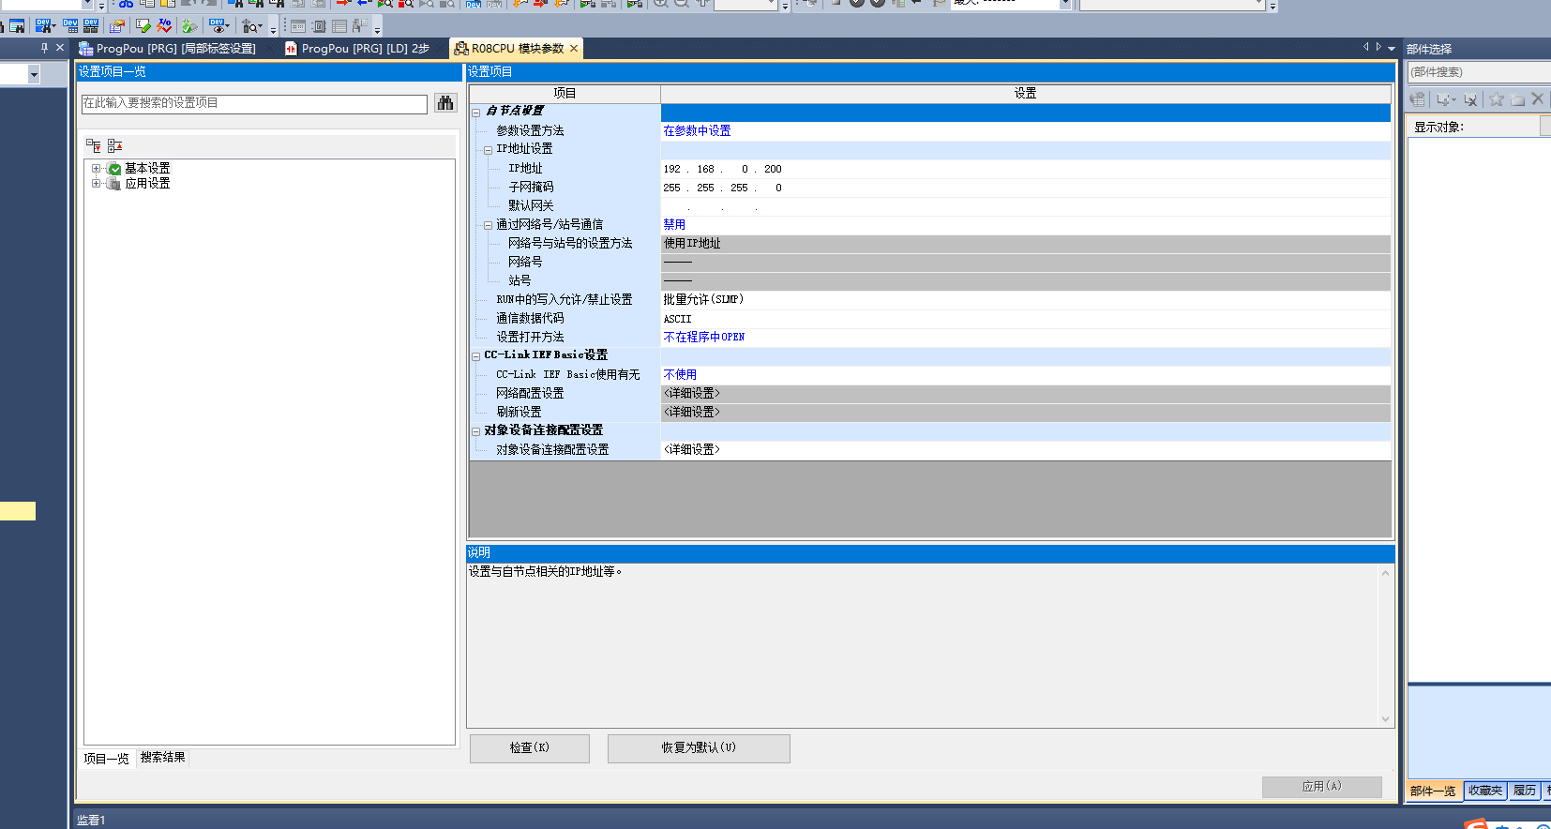Open the 收藏夹 tab in parts panel
1551x829 pixels.
pyautogui.click(x=1484, y=791)
